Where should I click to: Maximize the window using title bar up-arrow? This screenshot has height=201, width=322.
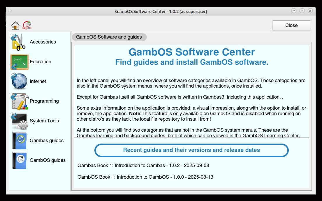(x=302, y=11)
